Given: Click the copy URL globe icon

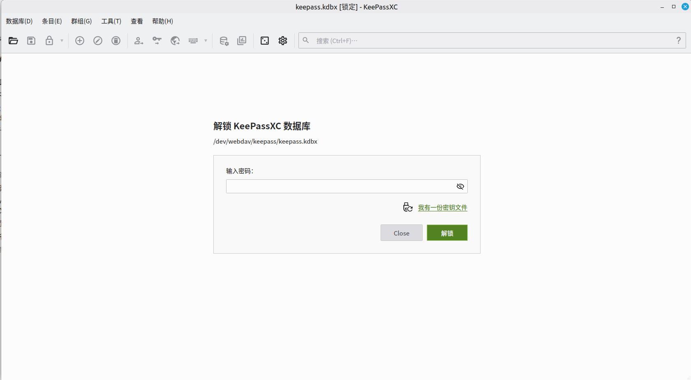Looking at the screenshot, I should [x=175, y=41].
